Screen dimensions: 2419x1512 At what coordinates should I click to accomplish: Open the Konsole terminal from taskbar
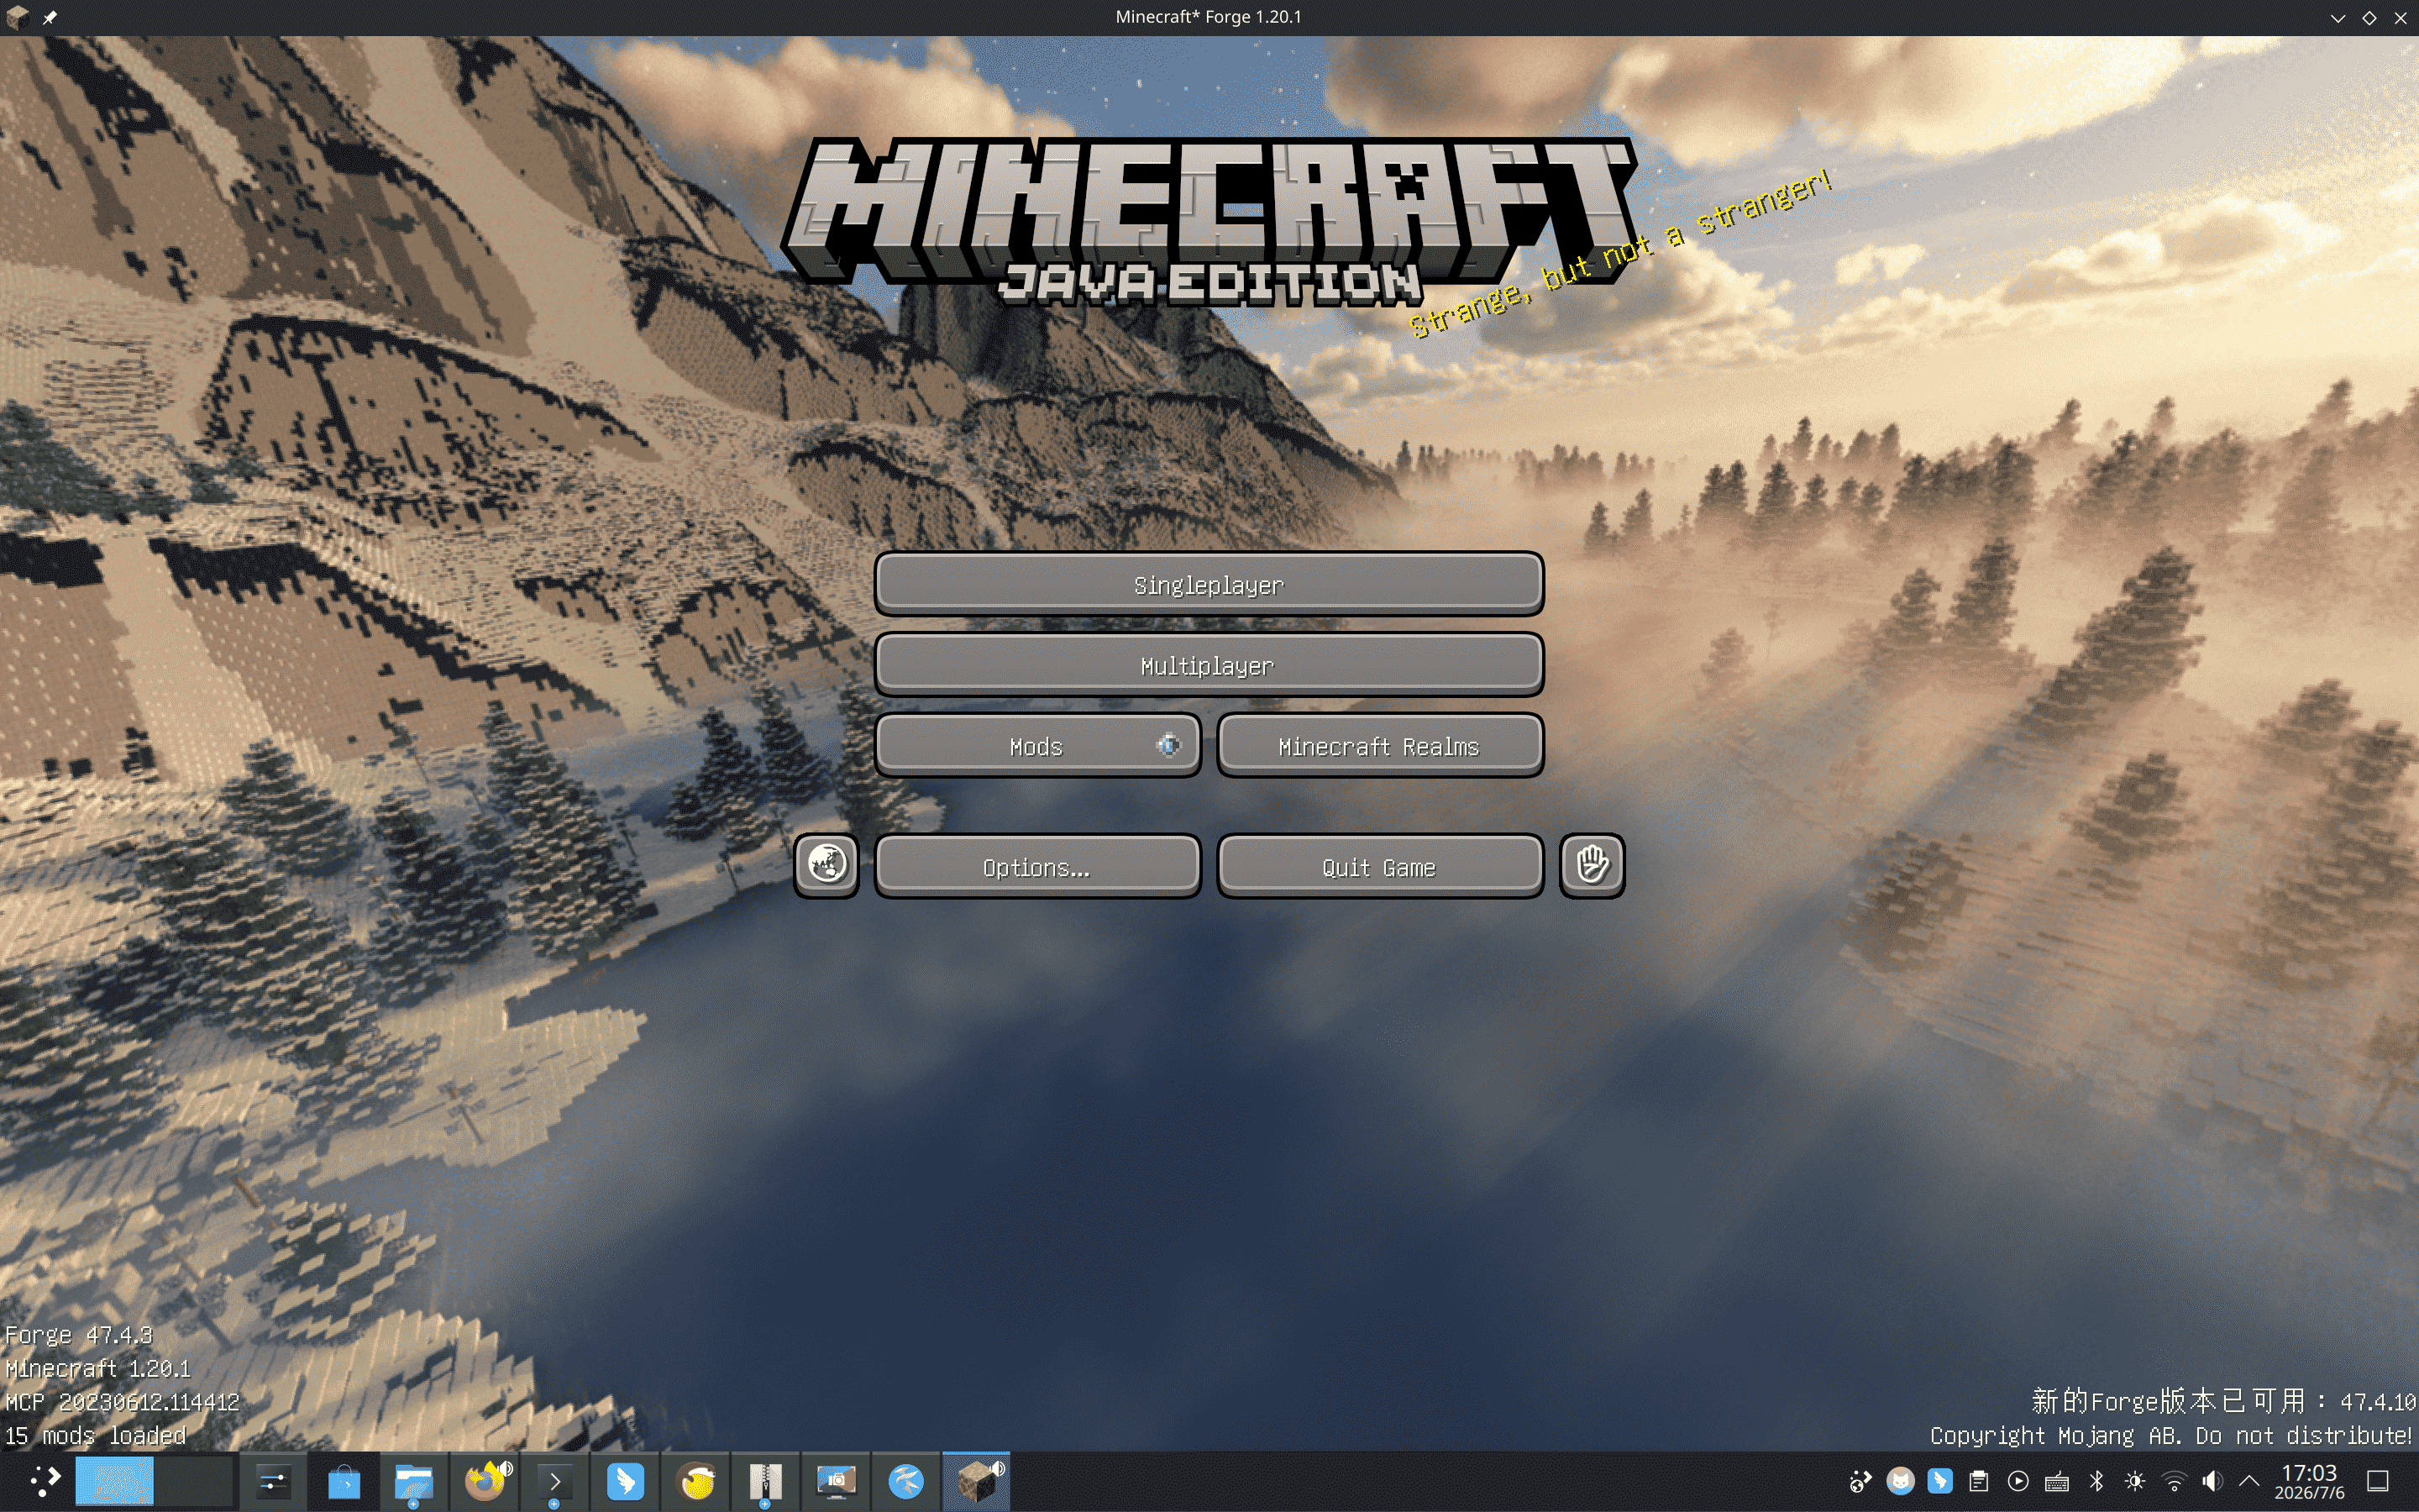pos(554,1481)
